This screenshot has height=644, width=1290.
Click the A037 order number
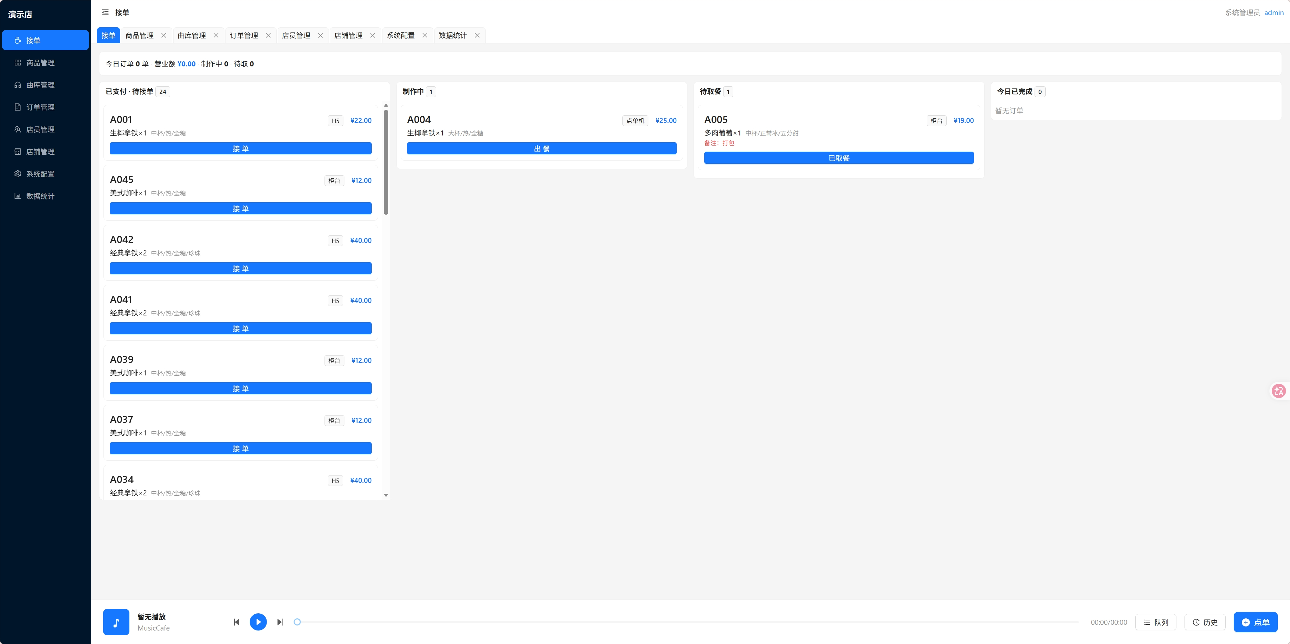[x=122, y=419]
